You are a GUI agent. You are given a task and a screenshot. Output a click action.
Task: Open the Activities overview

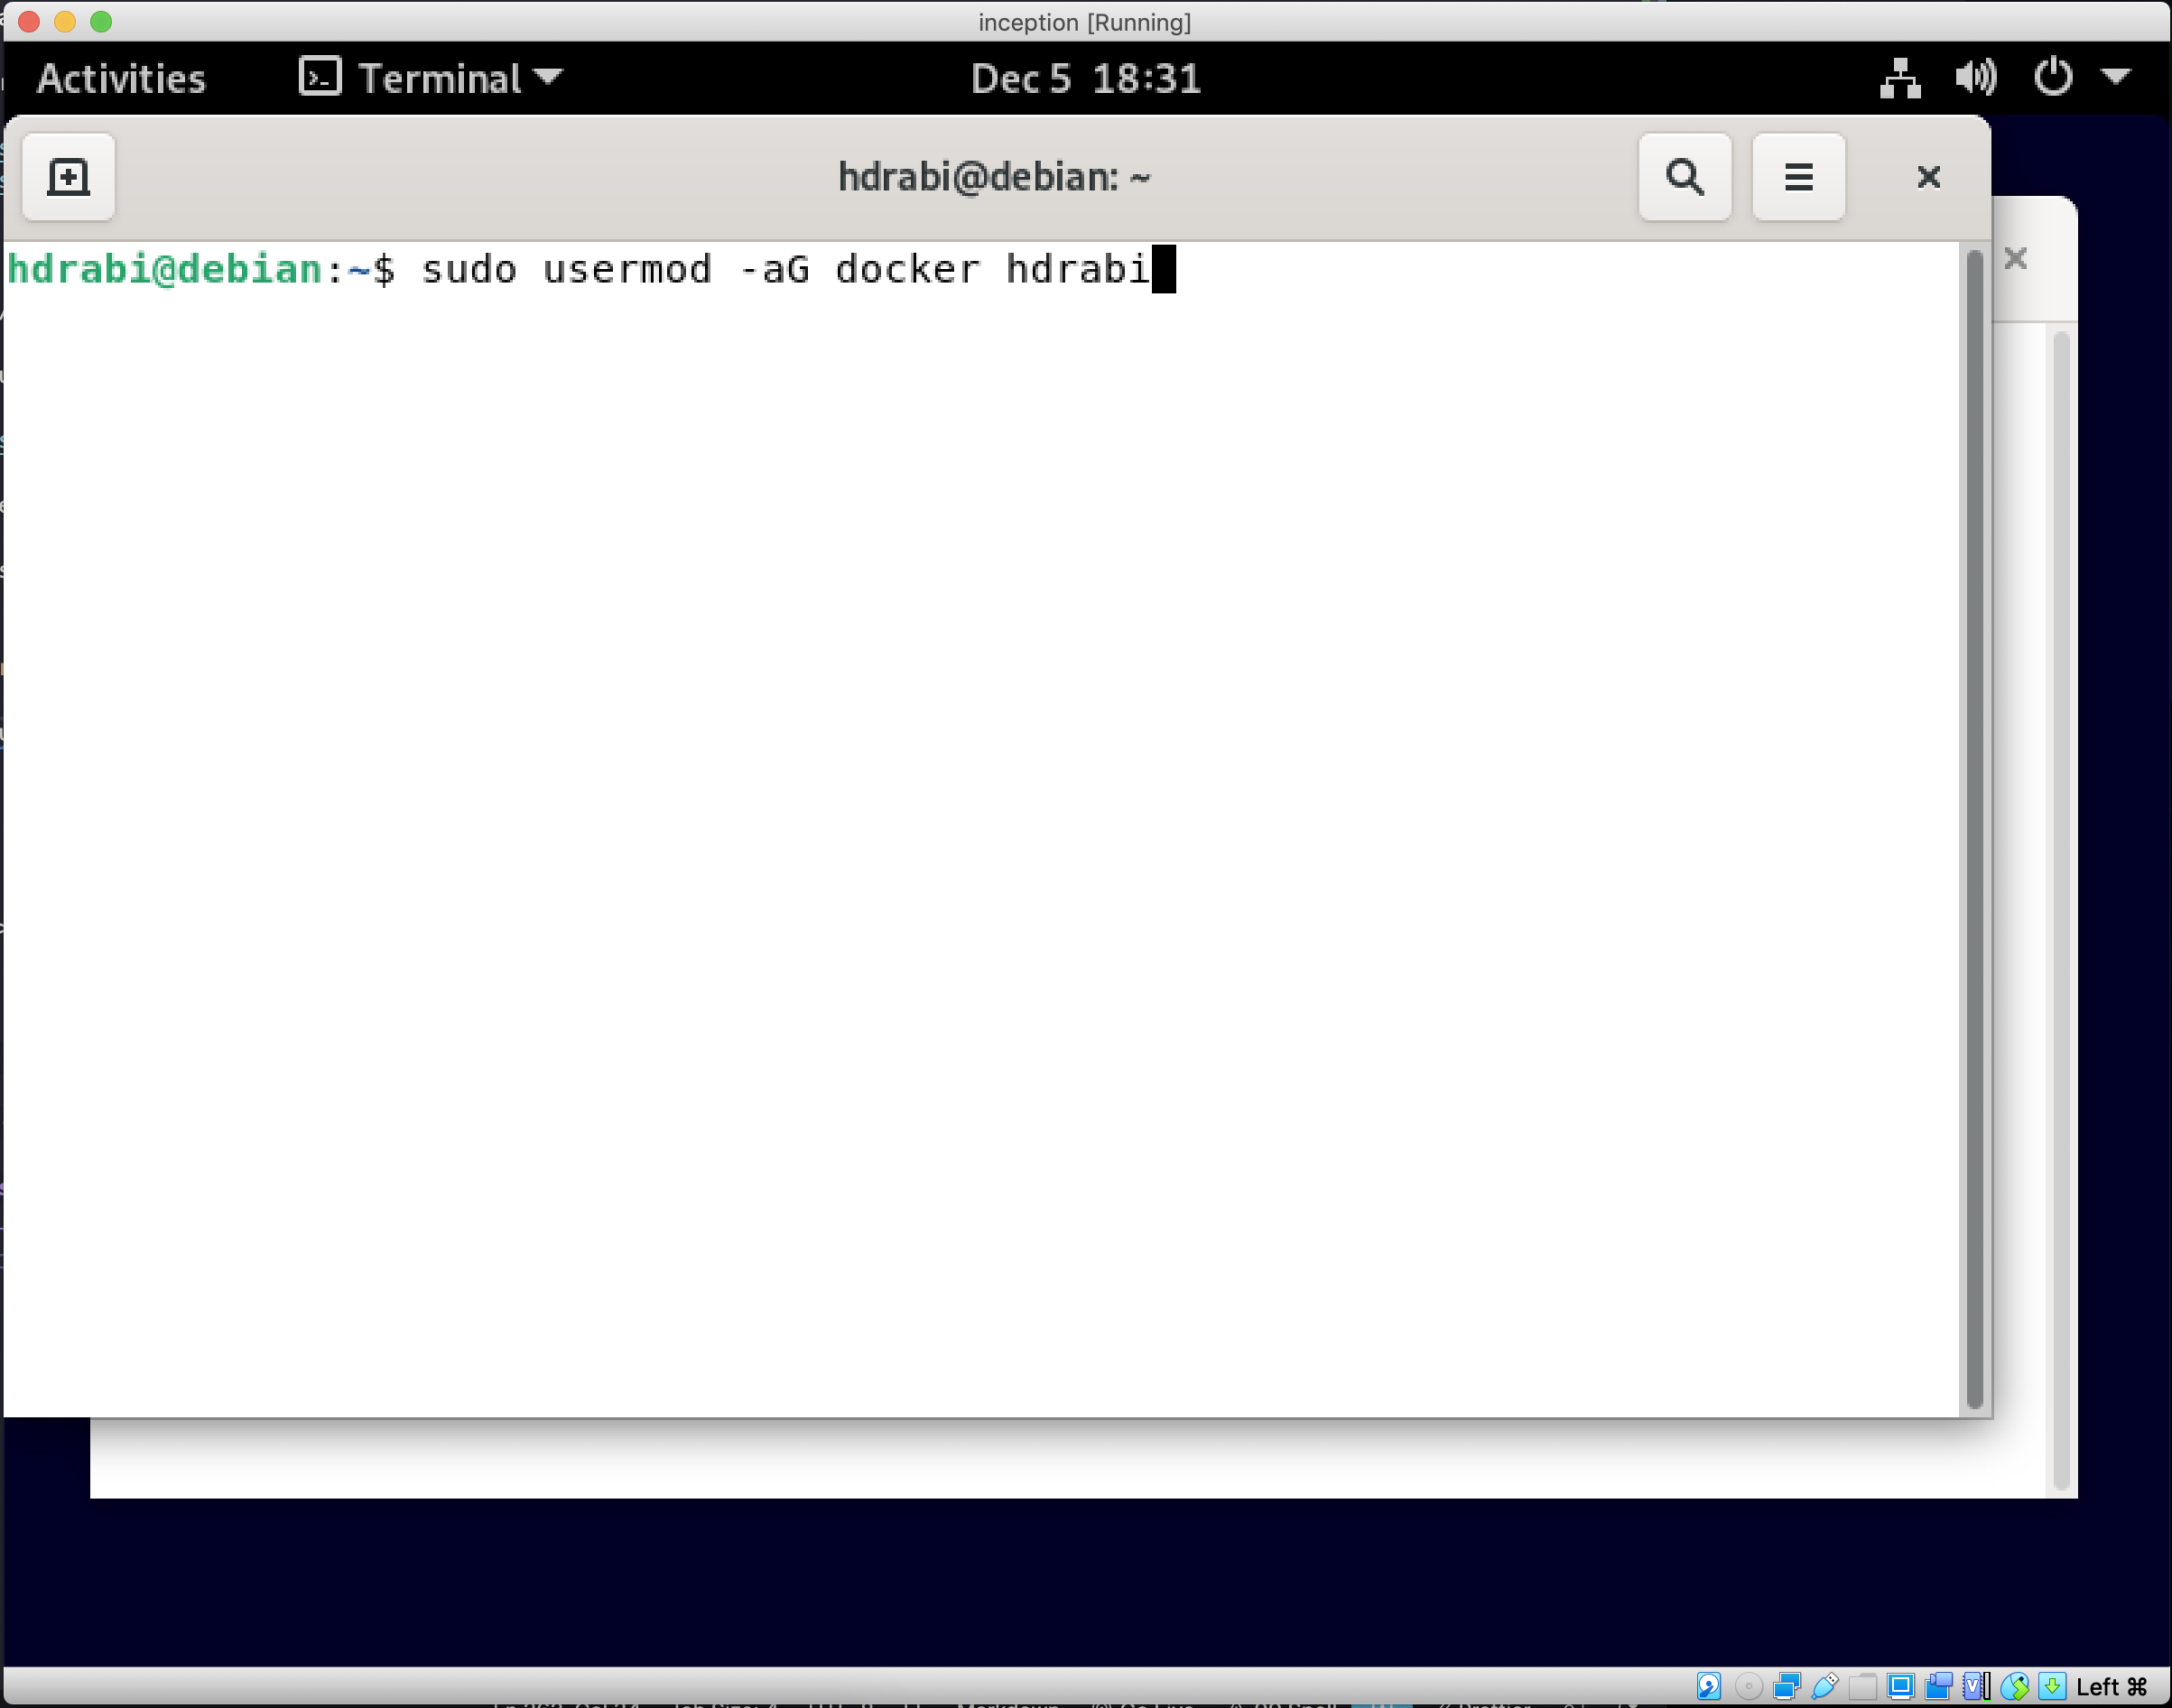[x=121, y=78]
